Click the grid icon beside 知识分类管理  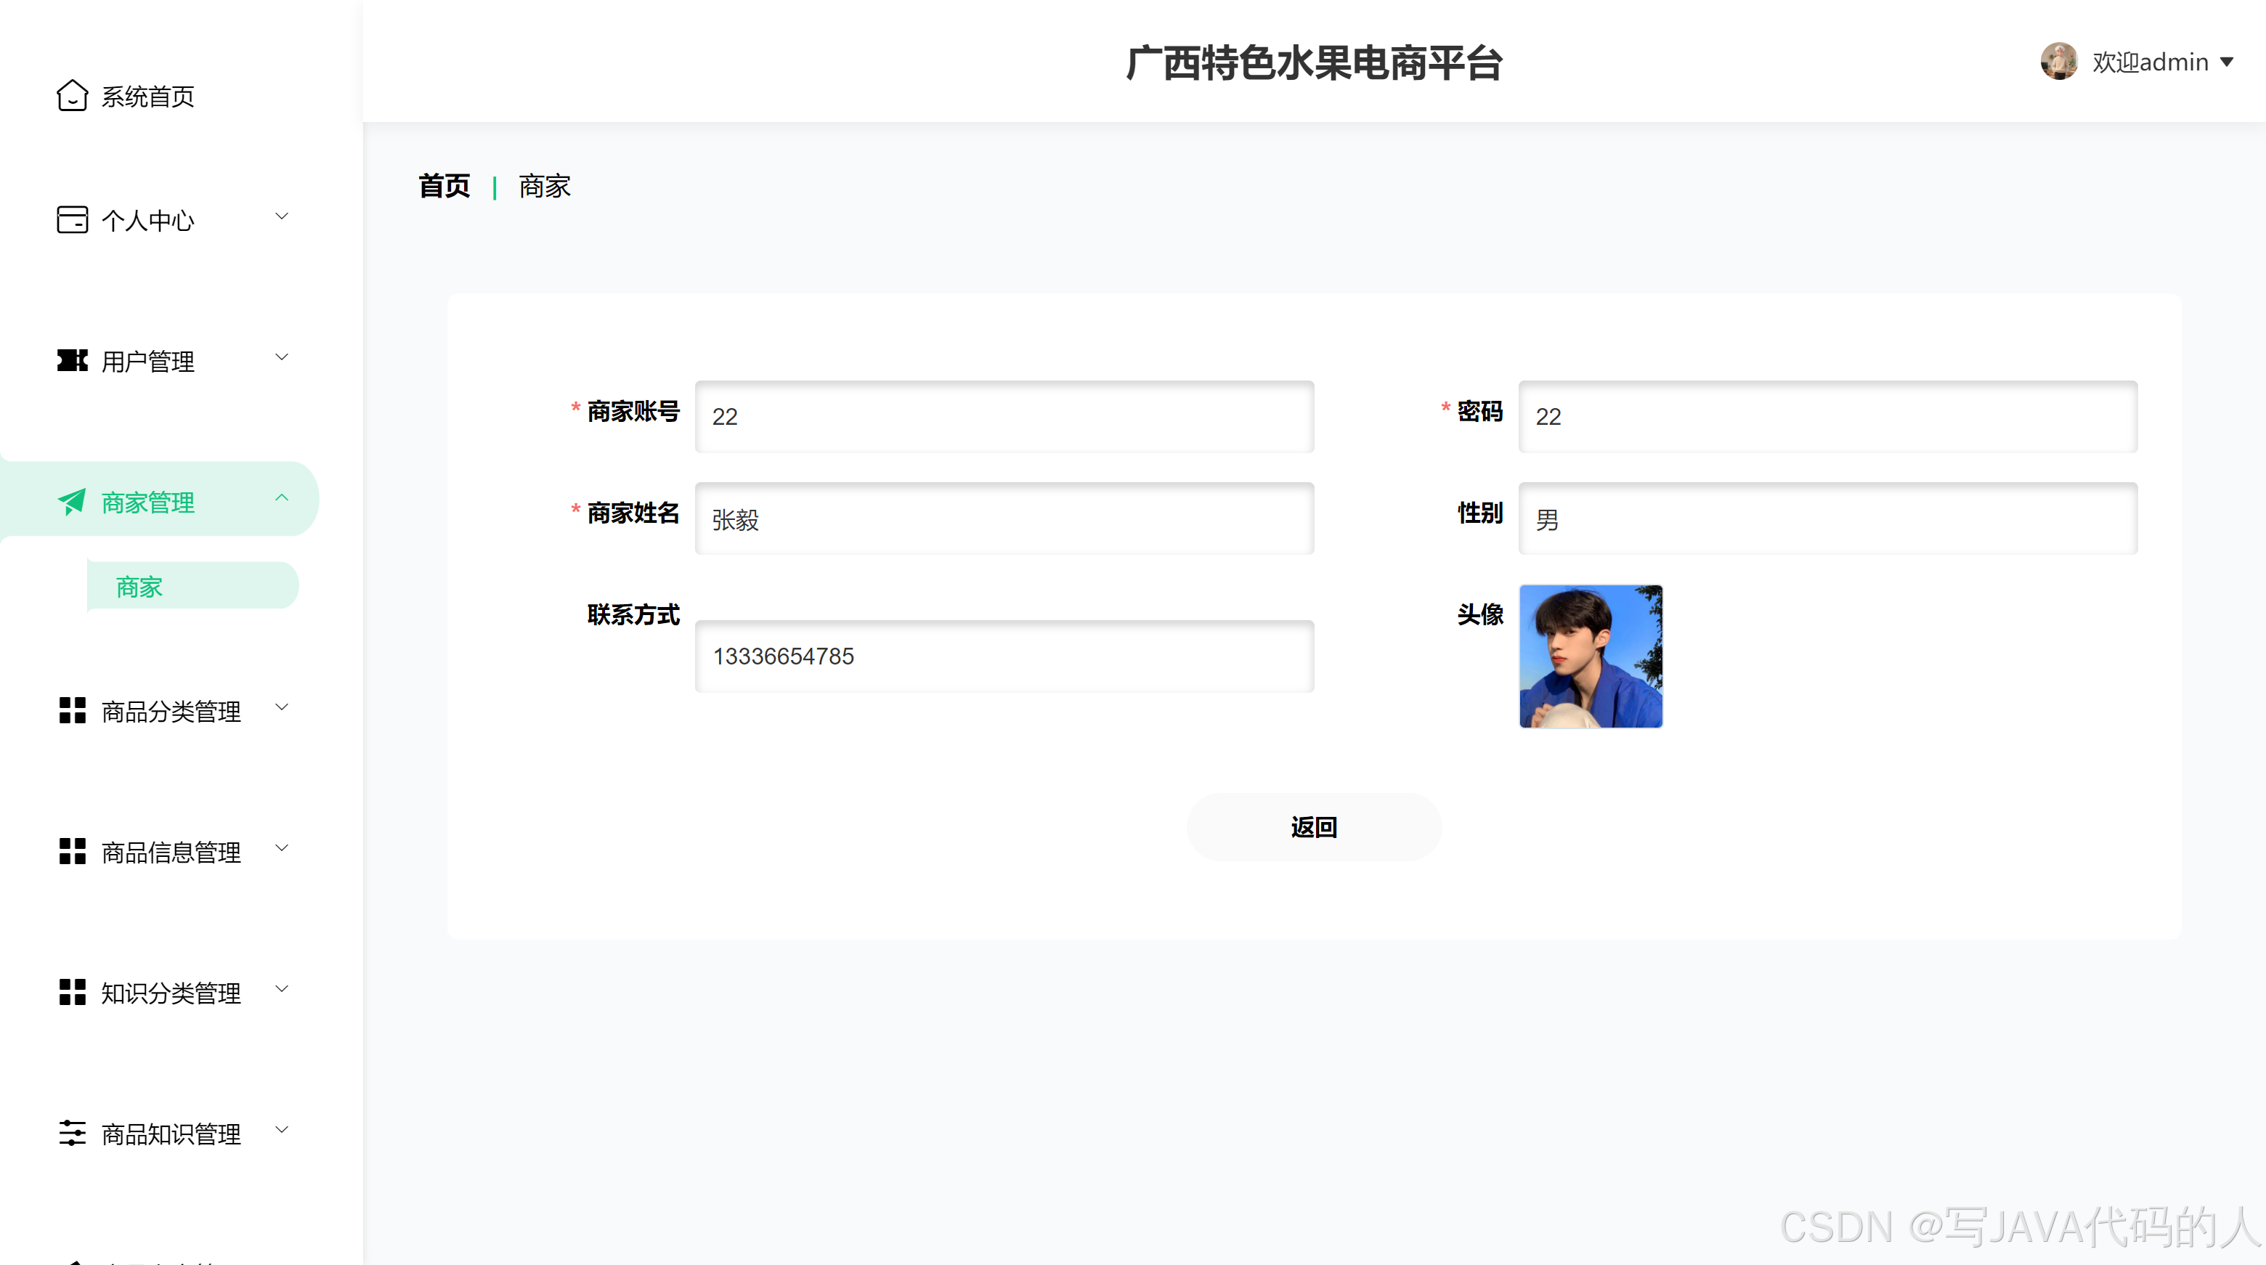tap(72, 991)
